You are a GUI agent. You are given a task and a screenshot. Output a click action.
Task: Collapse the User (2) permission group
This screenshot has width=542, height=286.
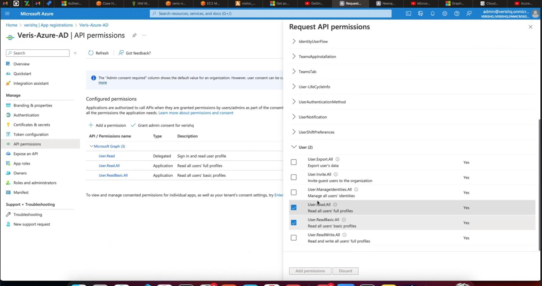tap(294, 147)
